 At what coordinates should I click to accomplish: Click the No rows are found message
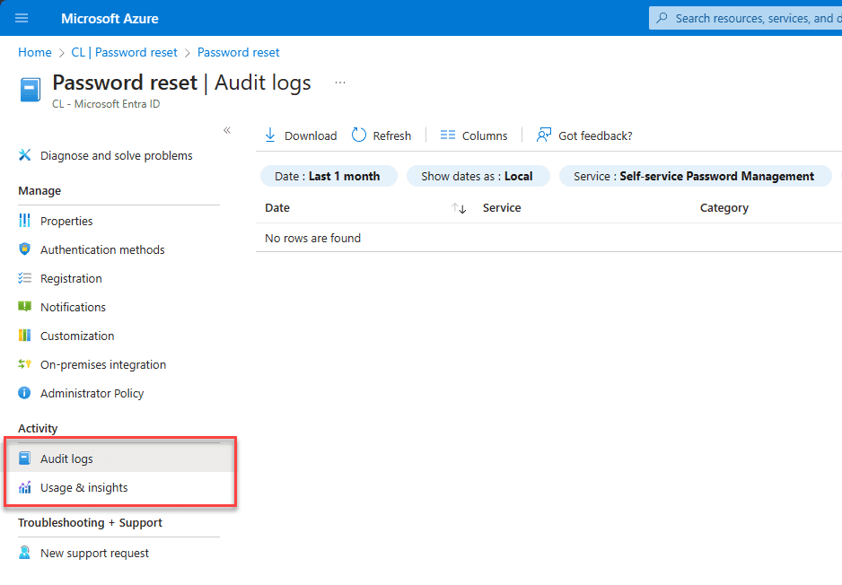(x=312, y=239)
